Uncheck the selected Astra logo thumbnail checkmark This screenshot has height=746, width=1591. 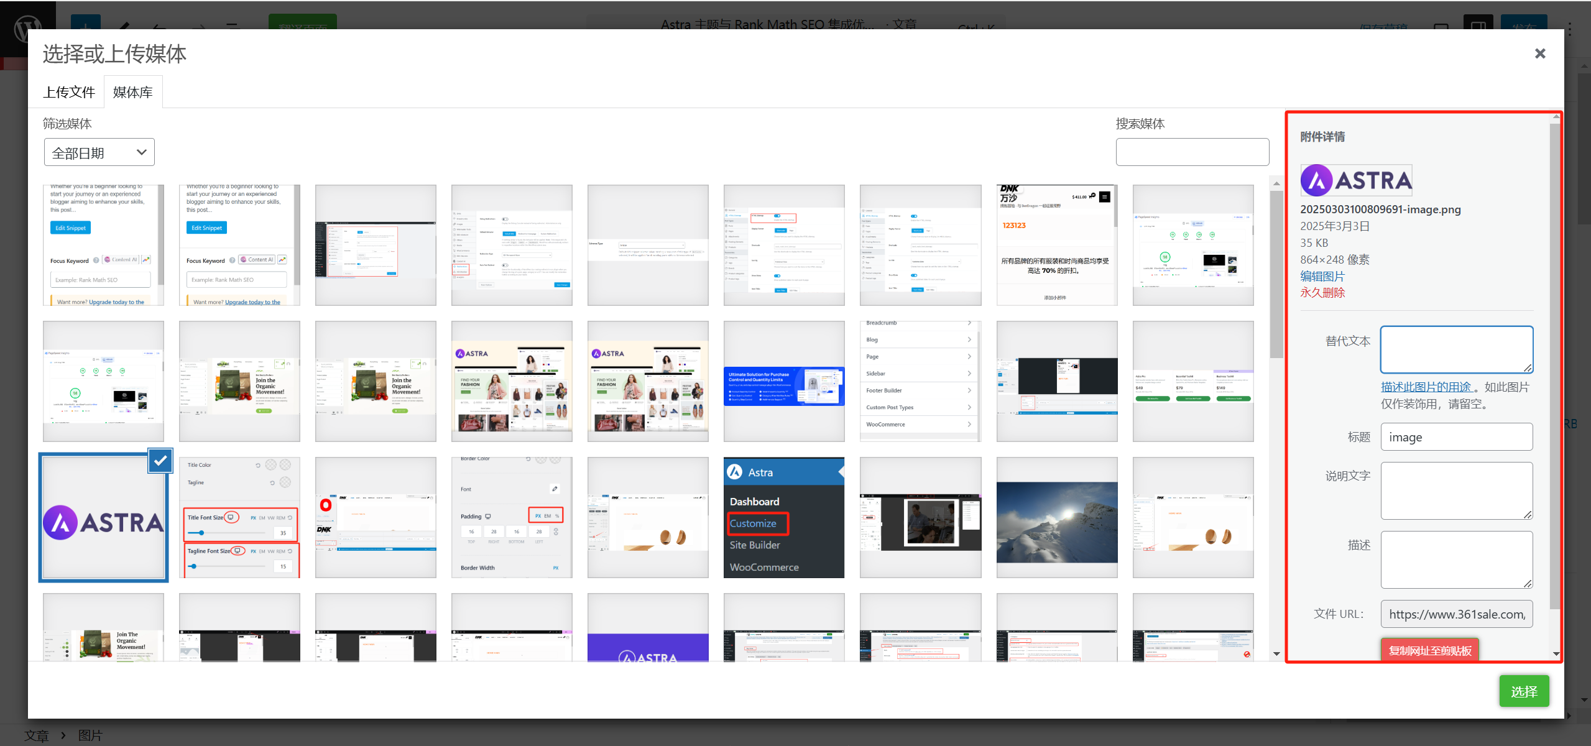pyautogui.click(x=160, y=461)
